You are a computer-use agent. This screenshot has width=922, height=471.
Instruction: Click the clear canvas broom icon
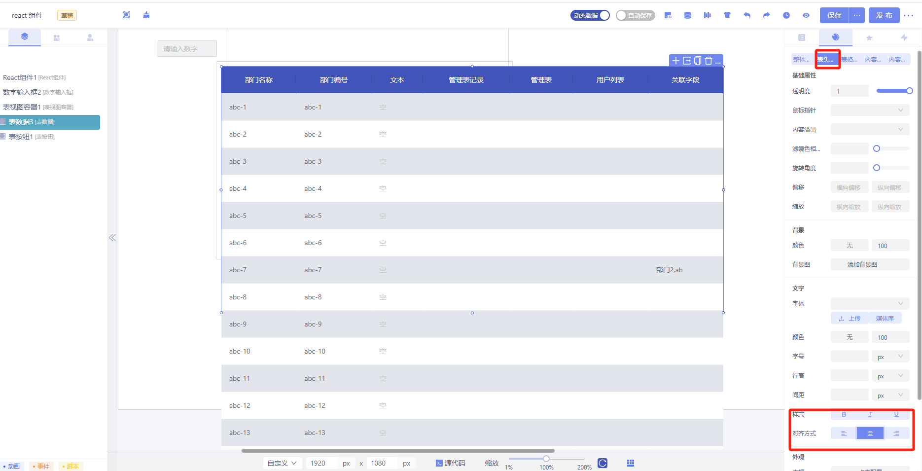[146, 15]
